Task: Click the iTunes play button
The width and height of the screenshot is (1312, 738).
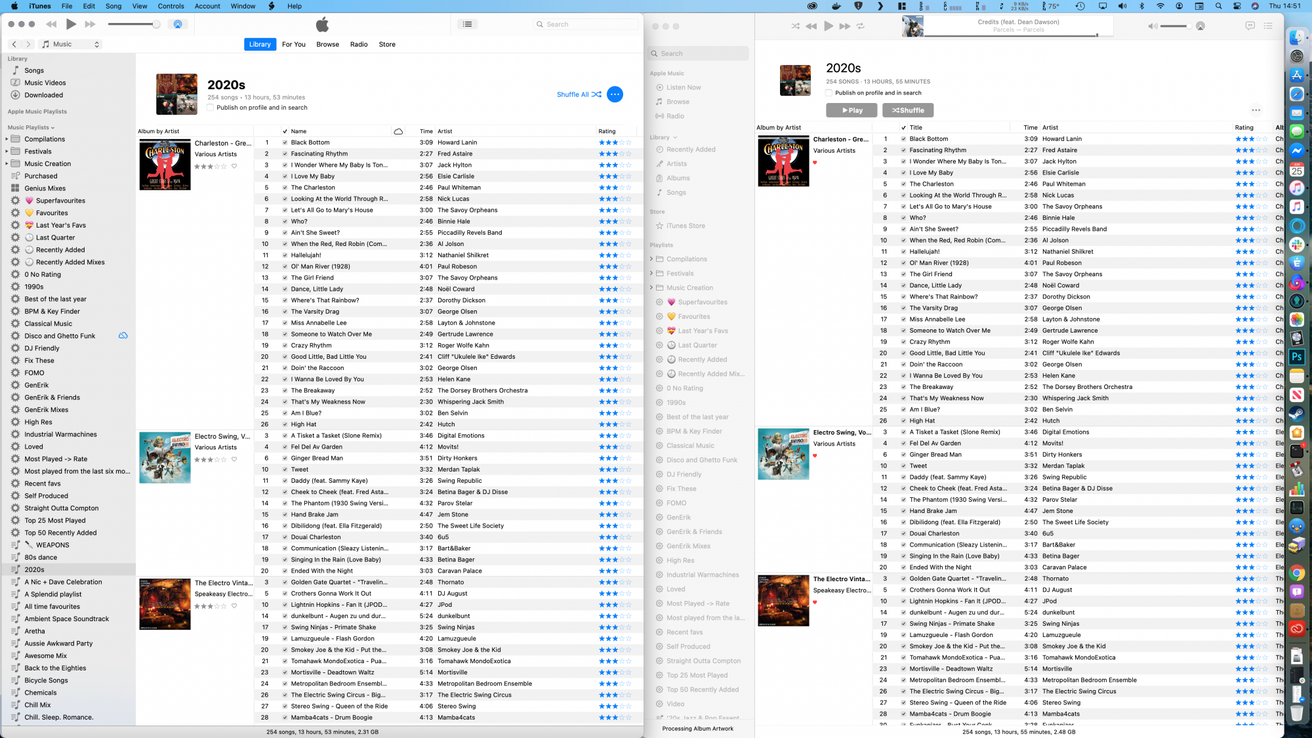Action: (72, 24)
